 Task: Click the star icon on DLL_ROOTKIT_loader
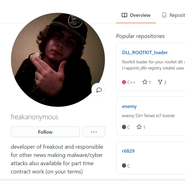145,82
